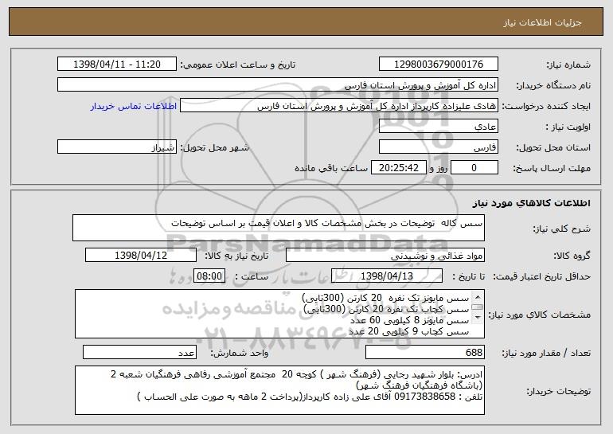Click the buyer organization name field
This screenshot has width=613, height=434.
[x=278, y=85]
